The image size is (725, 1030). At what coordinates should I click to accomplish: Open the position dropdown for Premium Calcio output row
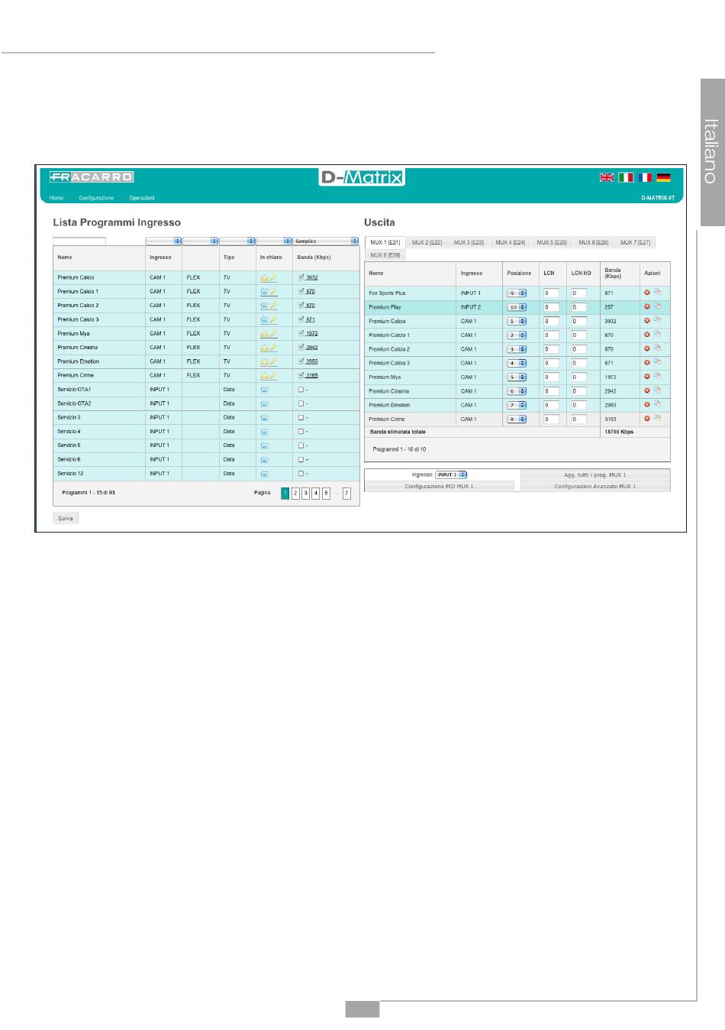[517, 322]
